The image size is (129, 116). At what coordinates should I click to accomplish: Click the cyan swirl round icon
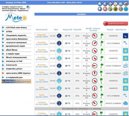tap(126, 9)
